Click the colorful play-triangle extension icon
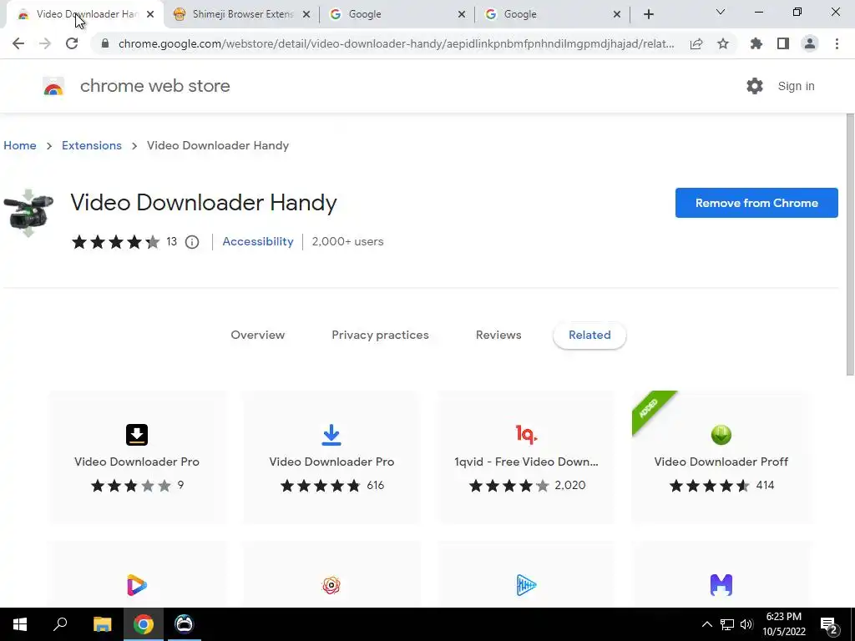 tap(137, 585)
